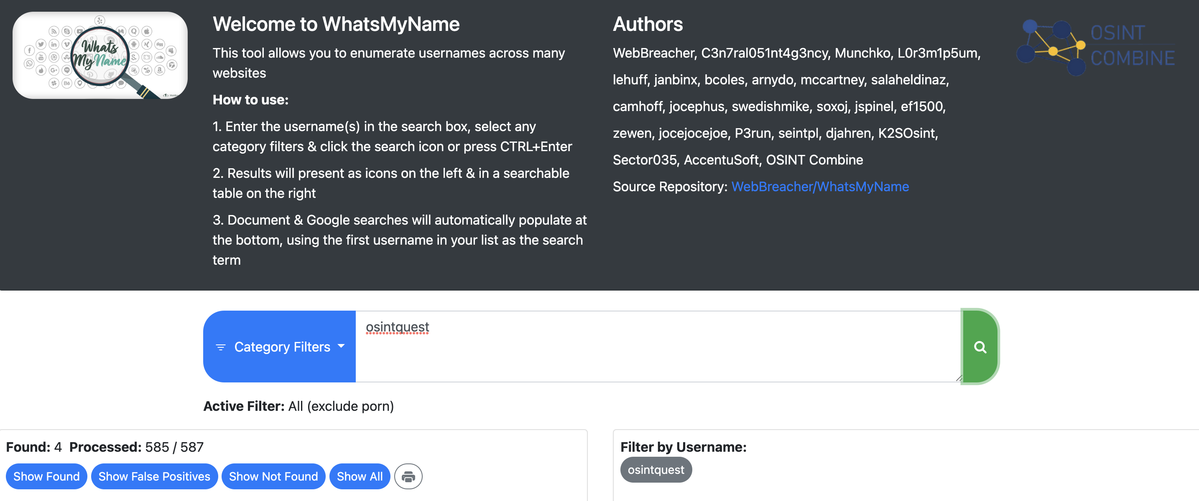Open the Category Filters dropdown

click(279, 347)
